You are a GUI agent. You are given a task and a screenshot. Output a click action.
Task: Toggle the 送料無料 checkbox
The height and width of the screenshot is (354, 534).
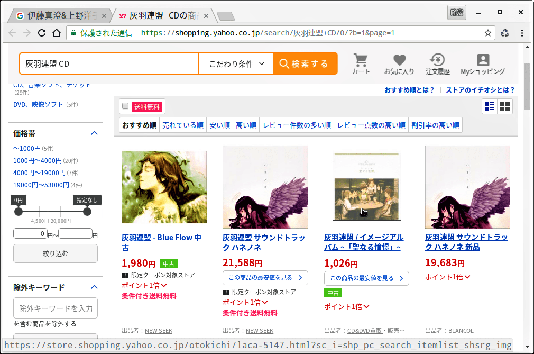pos(125,106)
